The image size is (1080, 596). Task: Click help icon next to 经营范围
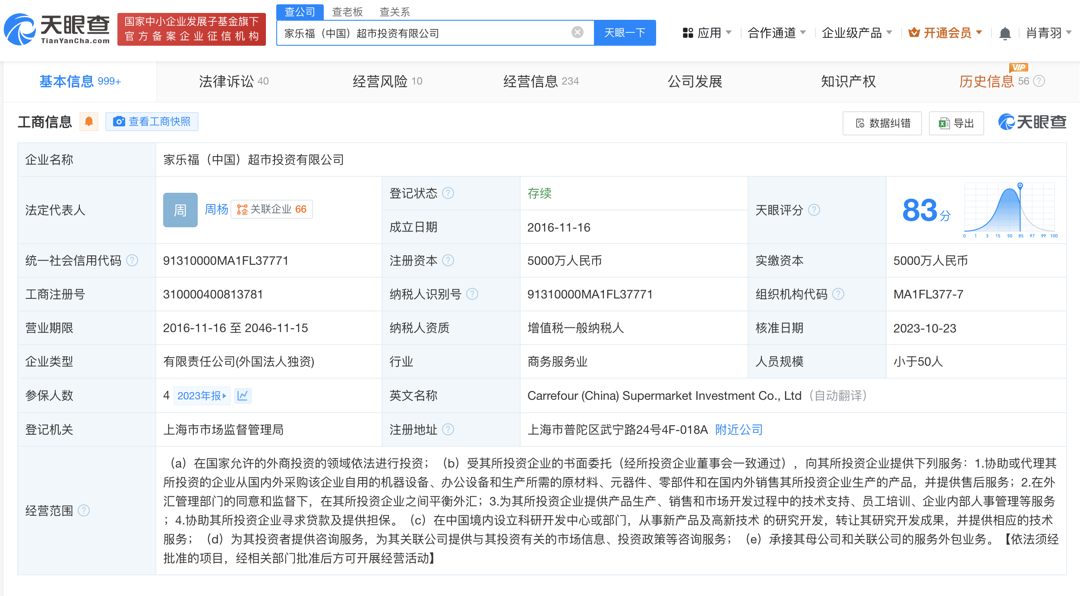(x=84, y=511)
